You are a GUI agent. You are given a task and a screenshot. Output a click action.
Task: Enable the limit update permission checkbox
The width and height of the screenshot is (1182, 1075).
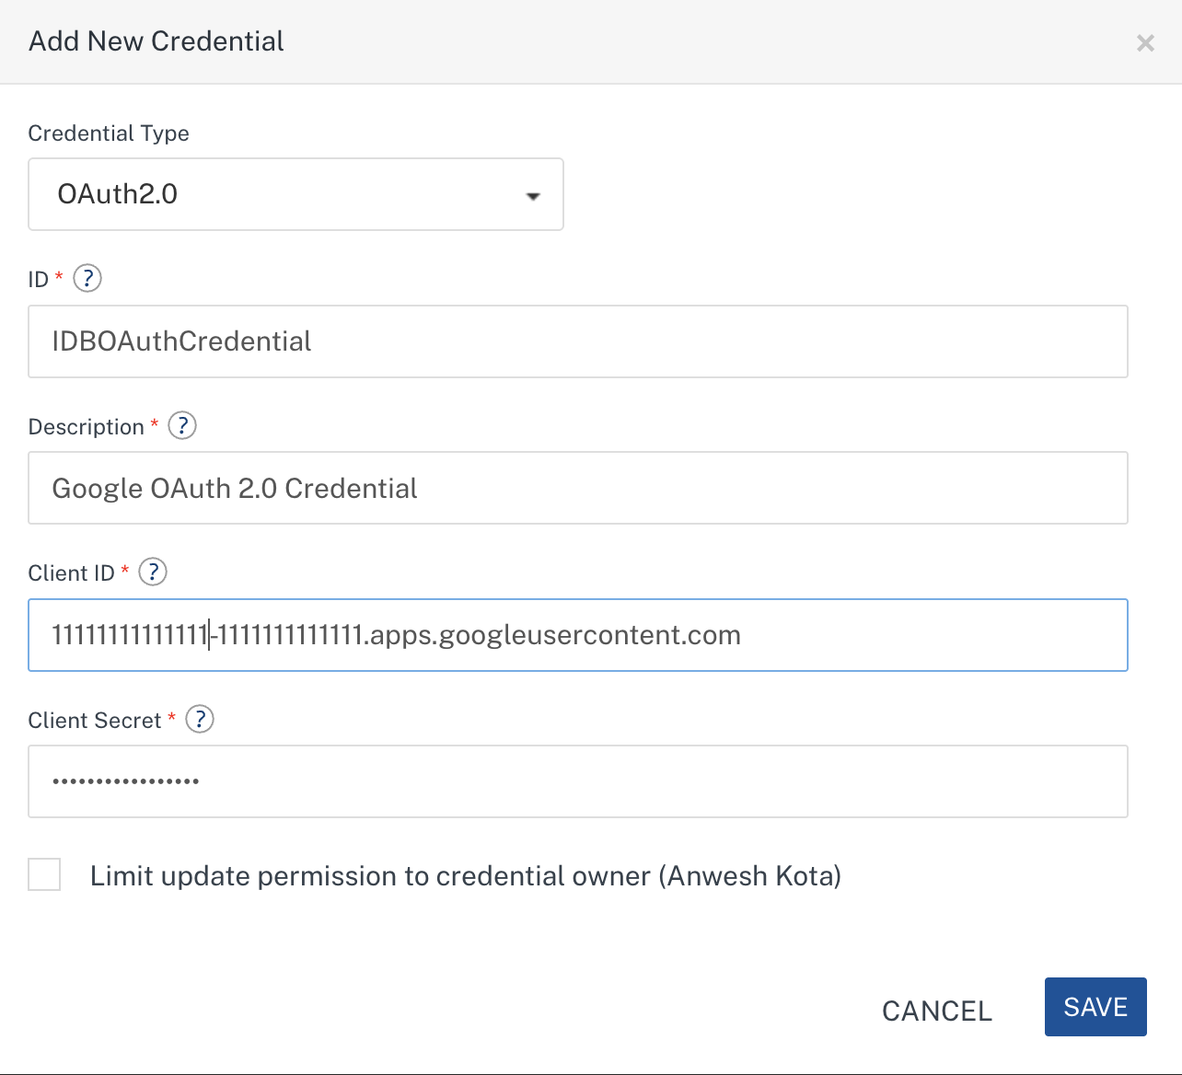coord(44,874)
